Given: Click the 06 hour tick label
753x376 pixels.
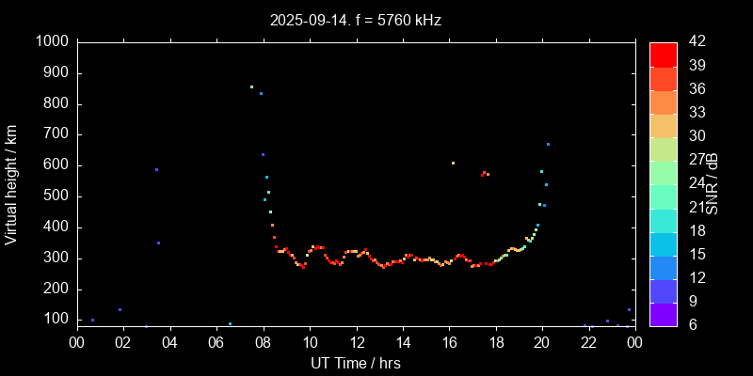Looking at the screenshot, I should [x=216, y=343].
